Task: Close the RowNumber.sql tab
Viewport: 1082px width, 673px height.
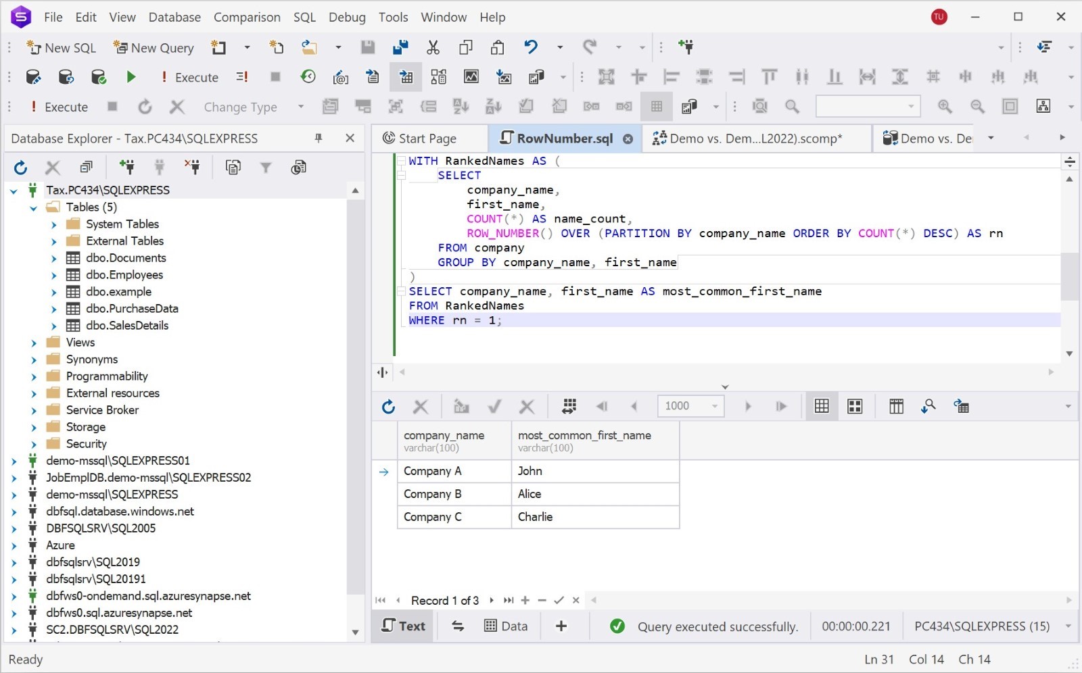Action: click(628, 139)
